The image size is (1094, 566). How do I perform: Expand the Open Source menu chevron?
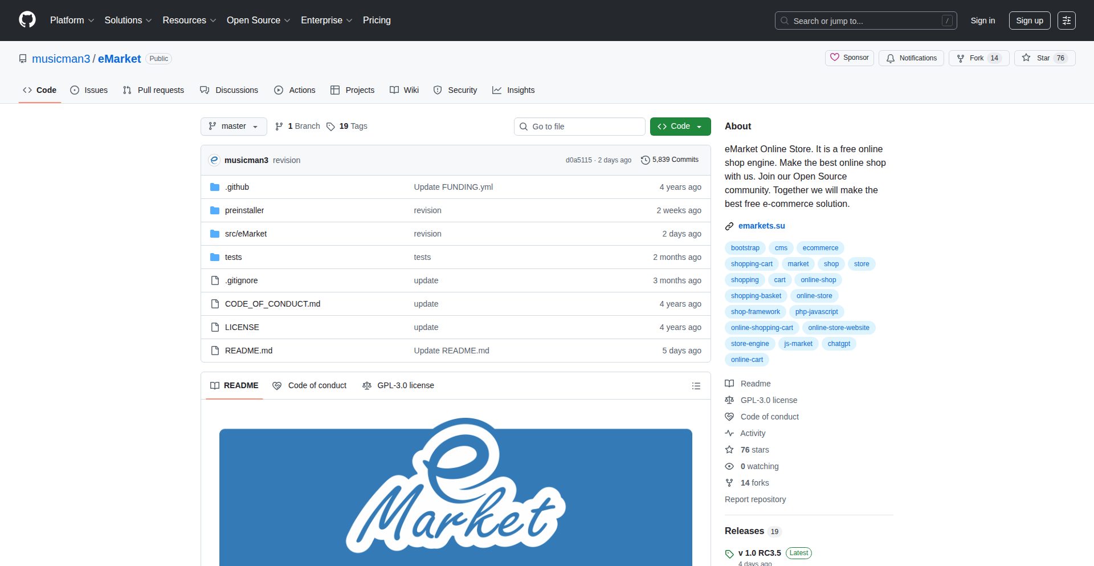pos(288,20)
